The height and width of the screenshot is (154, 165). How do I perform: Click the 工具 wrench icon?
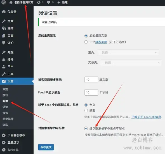point(4,74)
